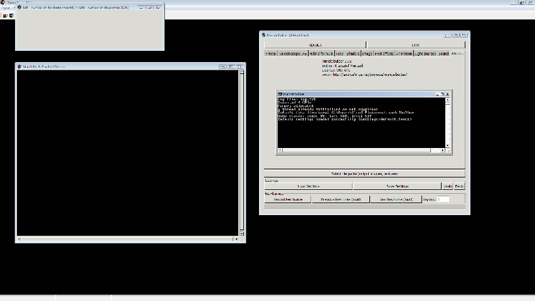Maximize the 3D mandelbulber console window
The image size is (535, 301).
pos(442,94)
